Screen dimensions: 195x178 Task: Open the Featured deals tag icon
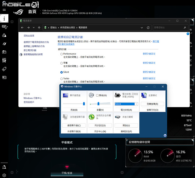tap(4, 69)
